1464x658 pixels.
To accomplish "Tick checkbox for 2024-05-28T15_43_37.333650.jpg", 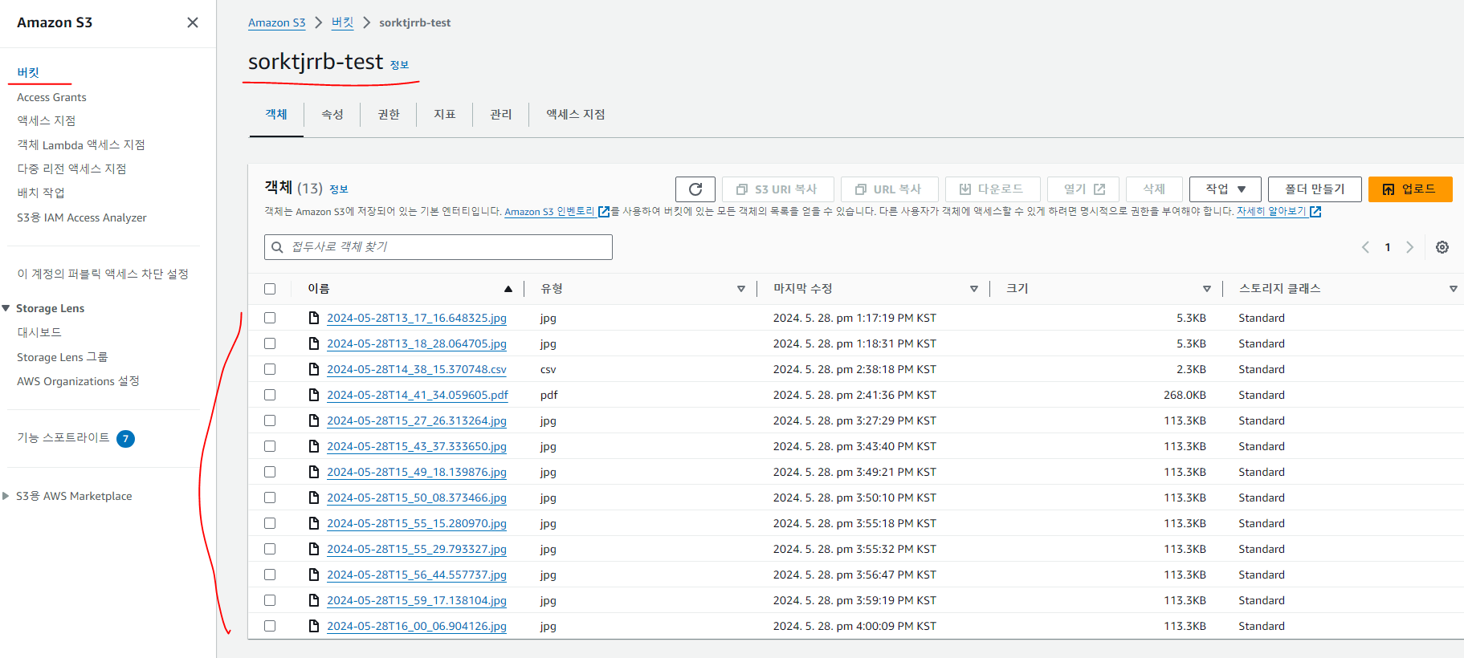I will click(270, 446).
